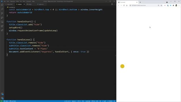
Task: Change the JavaScript language mode
Action: [88, 101]
